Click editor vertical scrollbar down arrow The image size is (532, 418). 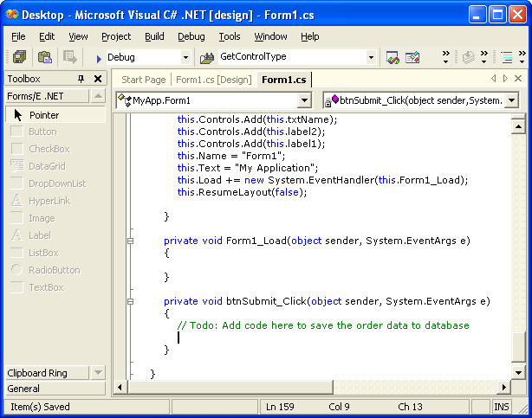[518, 373]
